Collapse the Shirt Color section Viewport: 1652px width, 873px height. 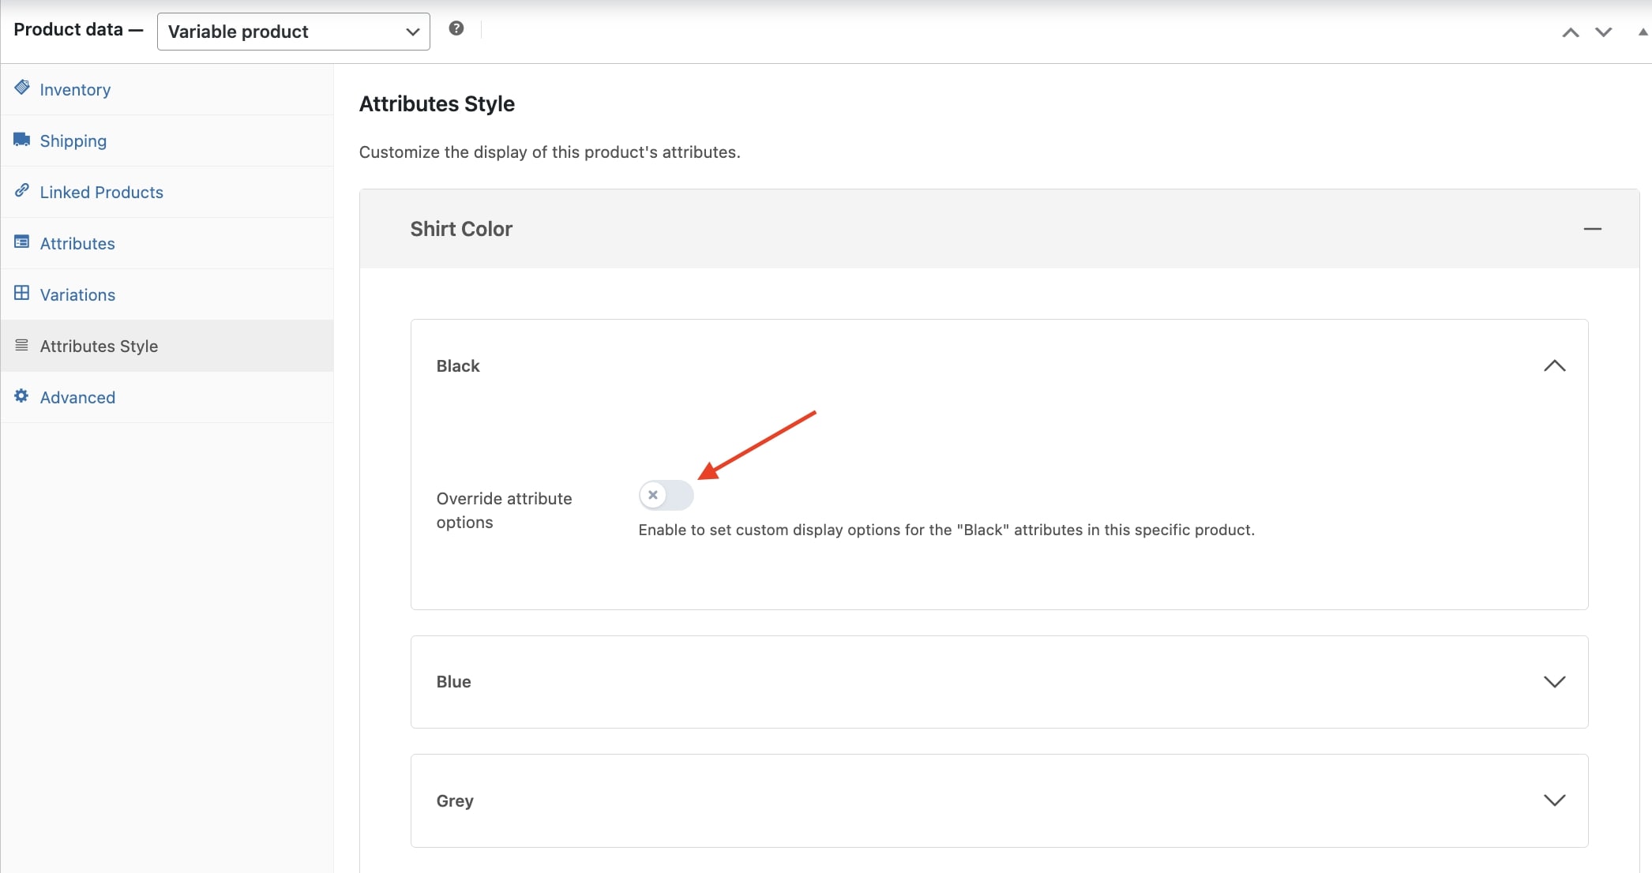pyautogui.click(x=1593, y=229)
